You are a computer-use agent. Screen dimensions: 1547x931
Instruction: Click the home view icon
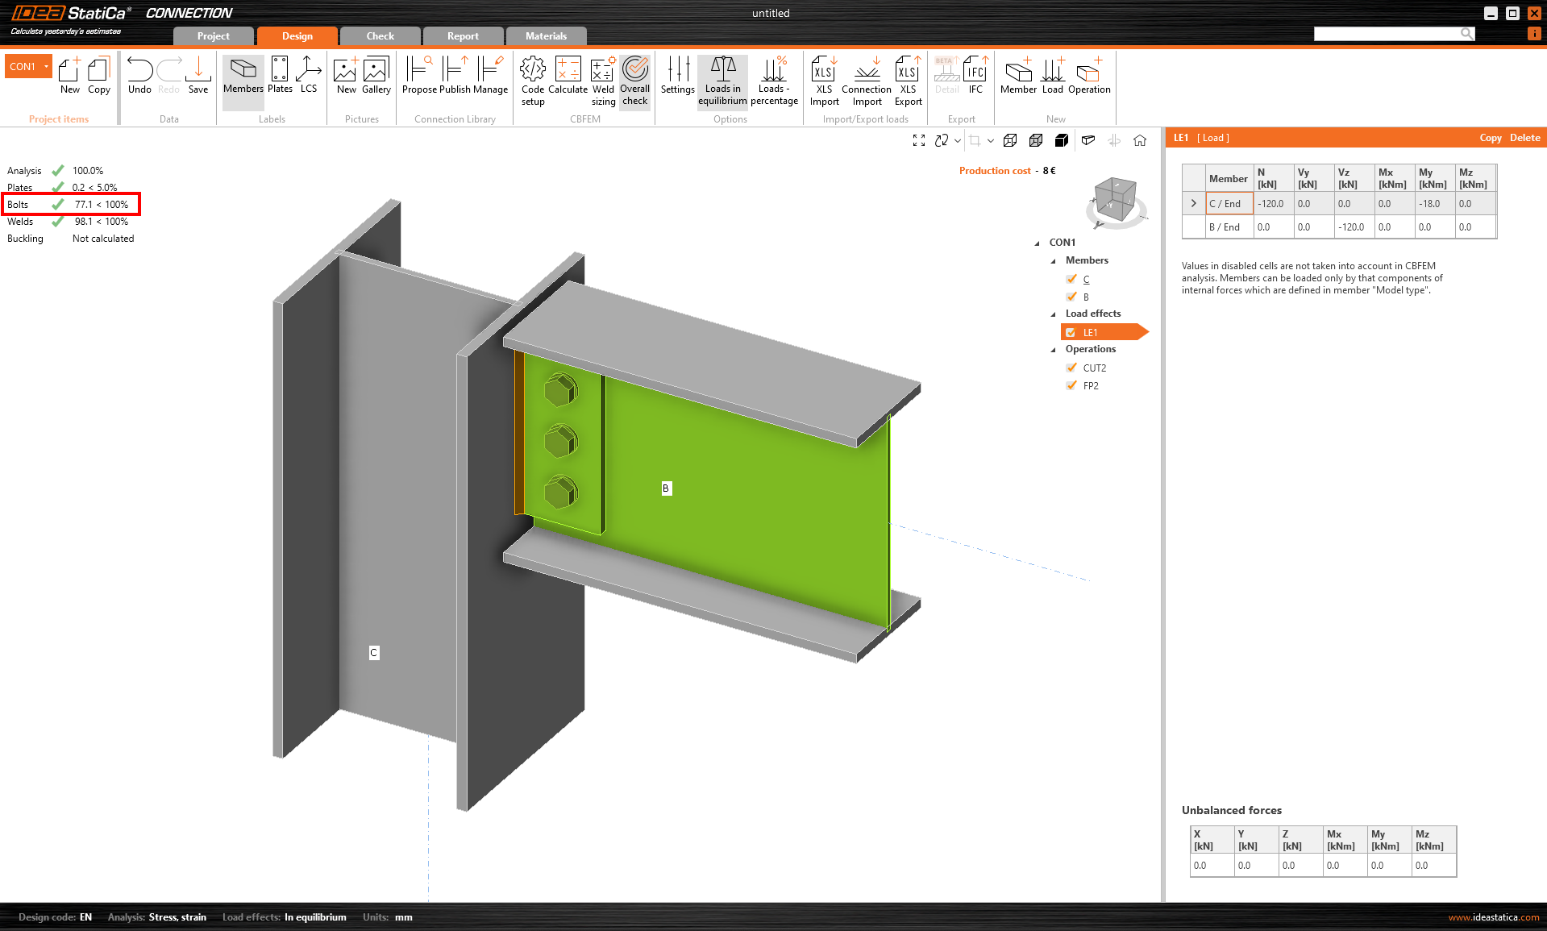pos(1140,140)
